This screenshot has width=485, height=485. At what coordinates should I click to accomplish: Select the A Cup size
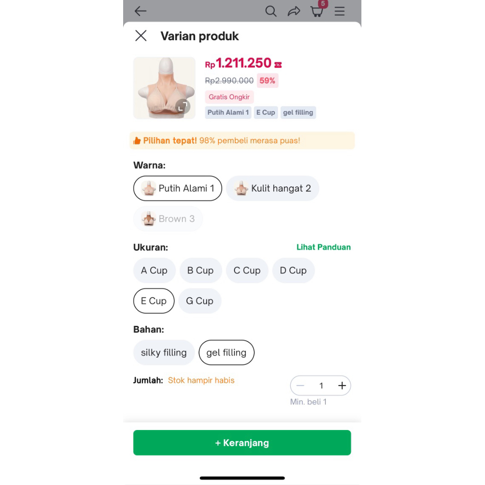[x=154, y=270]
